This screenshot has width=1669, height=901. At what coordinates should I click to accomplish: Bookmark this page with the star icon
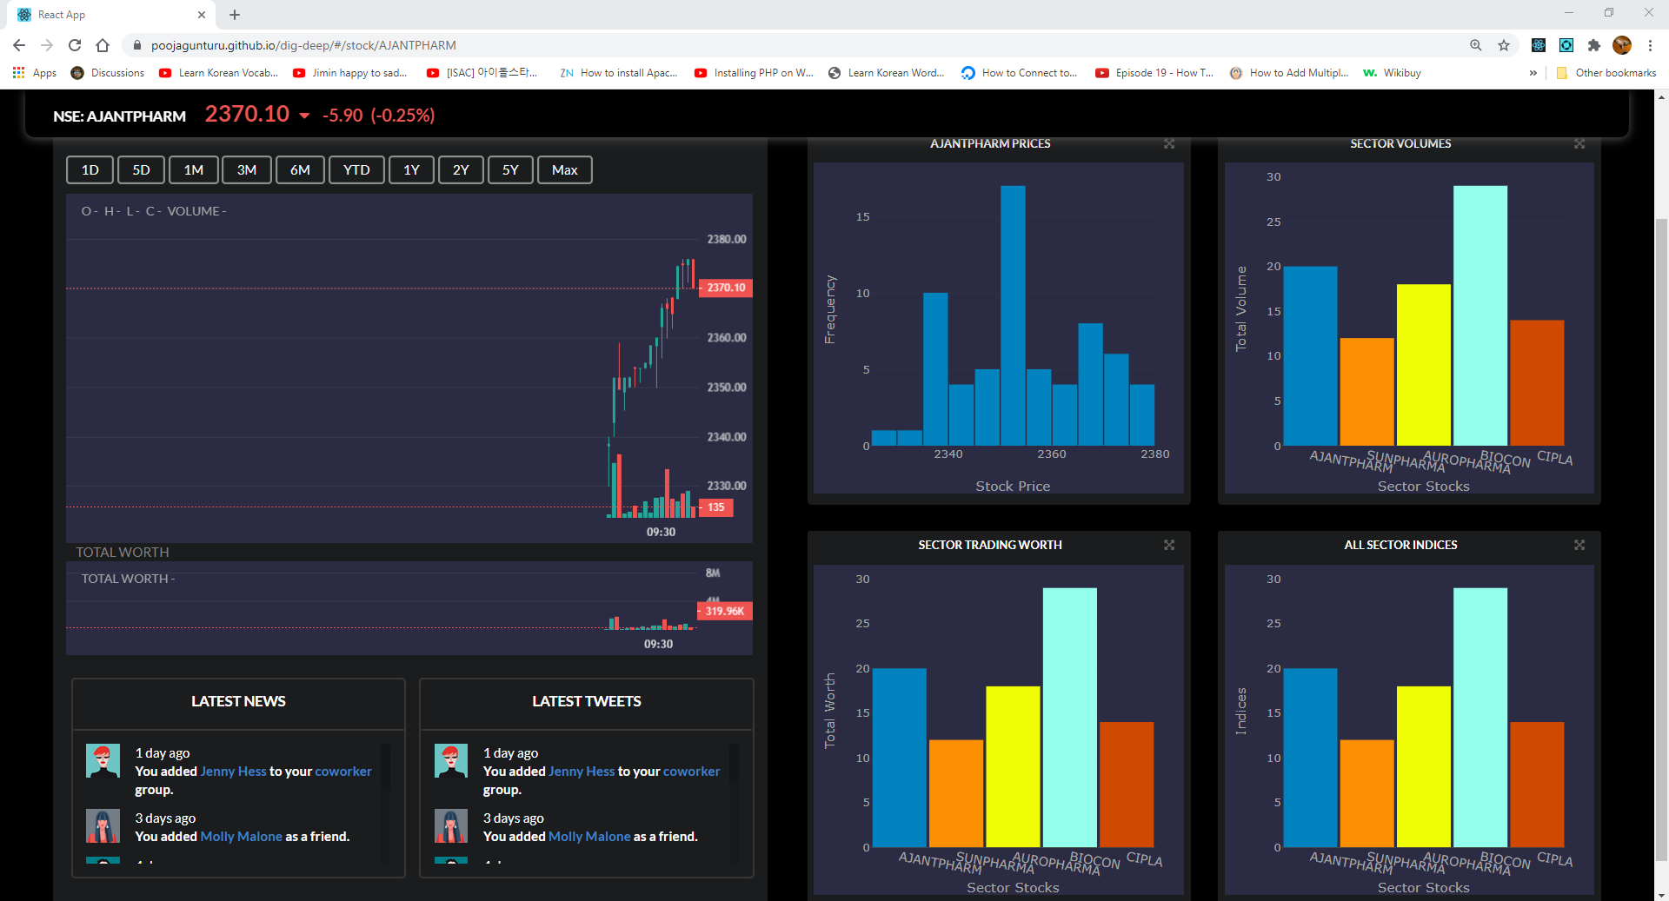[1505, 45]
